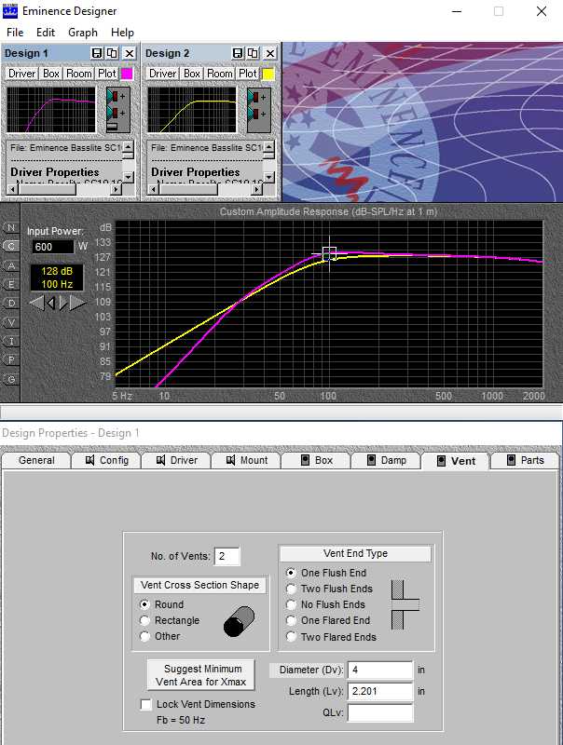Select the I graph side tab

click(11, 341)
